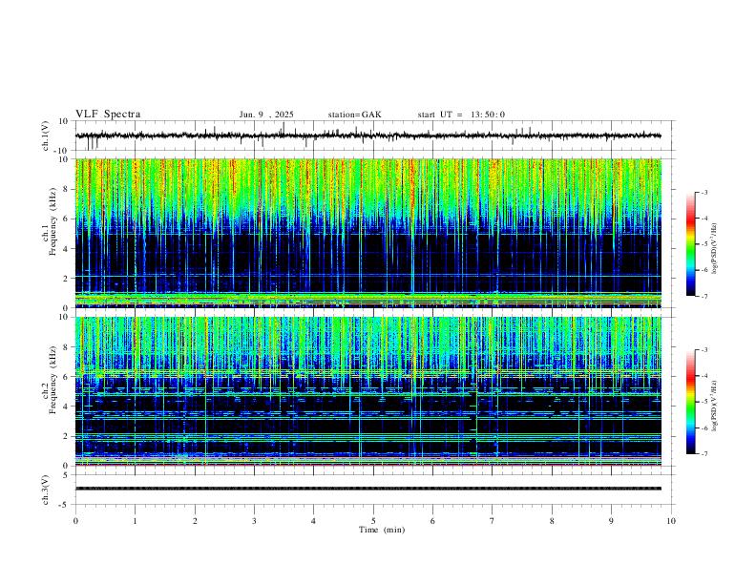Click the 'VLF Spectra' title text

coord(108,115)
